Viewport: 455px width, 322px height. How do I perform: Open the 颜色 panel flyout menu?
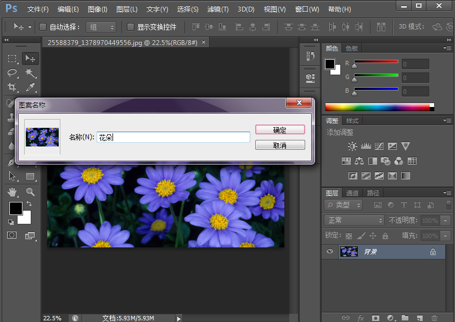(x=447, y=48)
